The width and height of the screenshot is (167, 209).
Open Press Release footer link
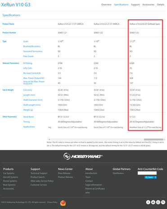64,173
